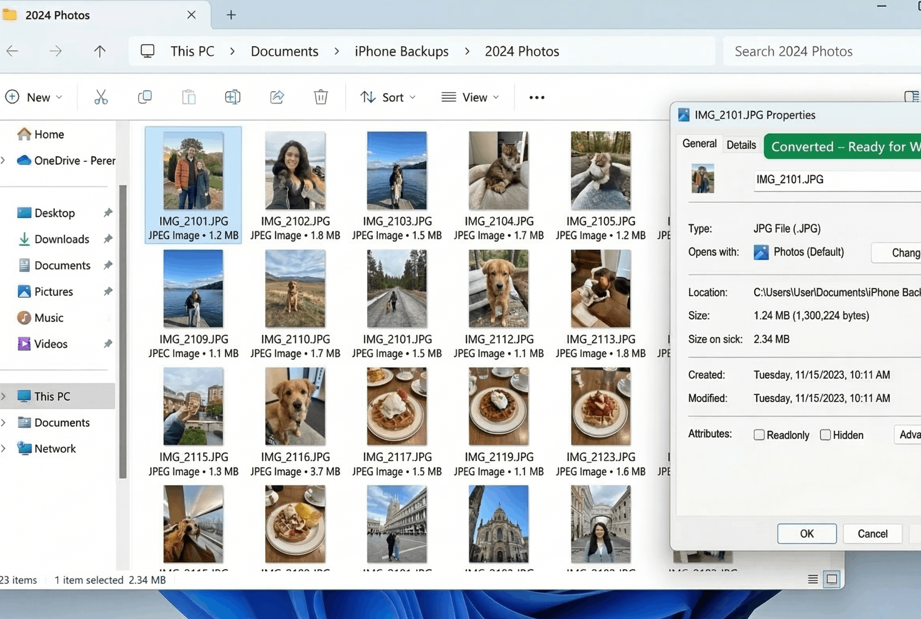Enable the Readonly attribute
The width and height of the screenshot is (921, 619).
pyautogui.click(x=759, y=435)
